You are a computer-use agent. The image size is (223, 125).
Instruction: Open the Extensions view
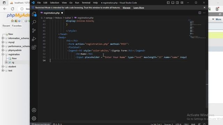(34, 47)
